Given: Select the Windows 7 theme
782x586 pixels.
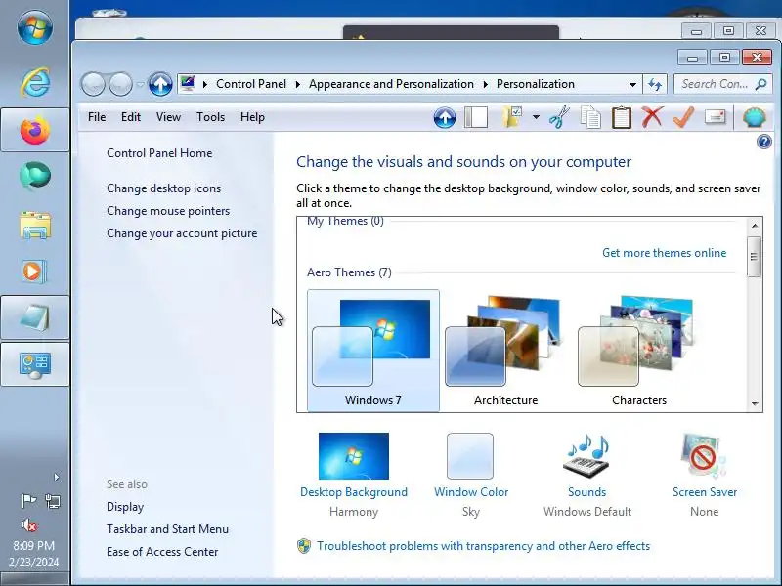Looking at the screenshot, I should (x=373, y=351).
